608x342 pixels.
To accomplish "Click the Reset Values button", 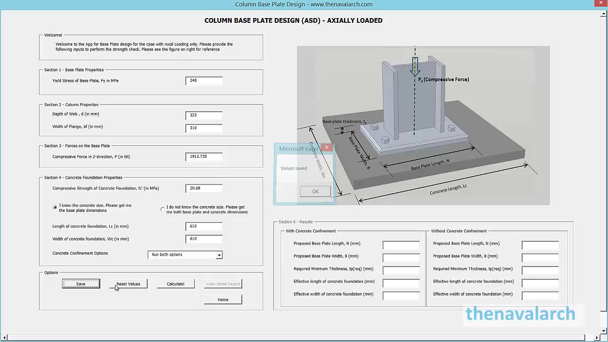I will (128, 284).
